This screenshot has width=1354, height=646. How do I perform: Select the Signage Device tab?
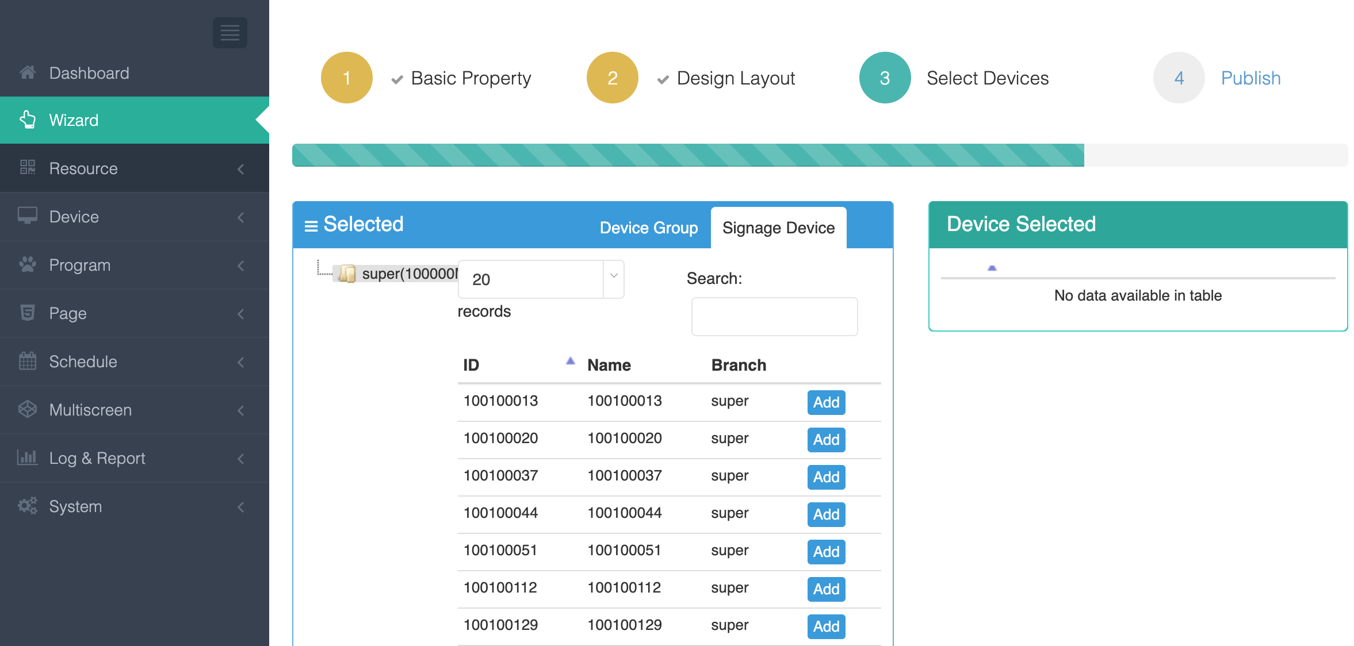point(778,228)
